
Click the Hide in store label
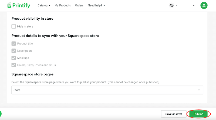point(25,26)
